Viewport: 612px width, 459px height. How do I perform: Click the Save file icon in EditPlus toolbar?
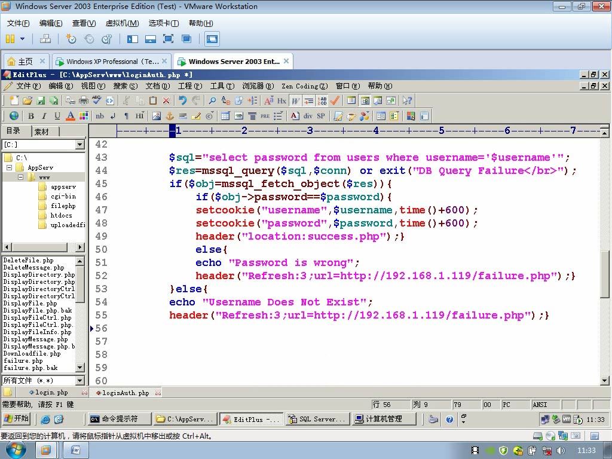[x=41, y=100]
